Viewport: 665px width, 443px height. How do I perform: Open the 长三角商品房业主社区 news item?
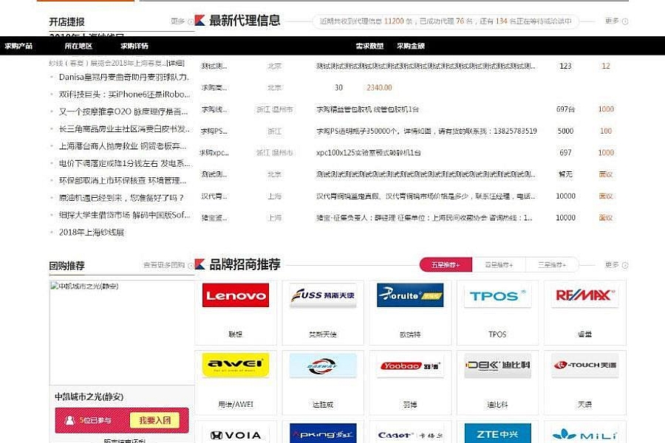[125, 129]
